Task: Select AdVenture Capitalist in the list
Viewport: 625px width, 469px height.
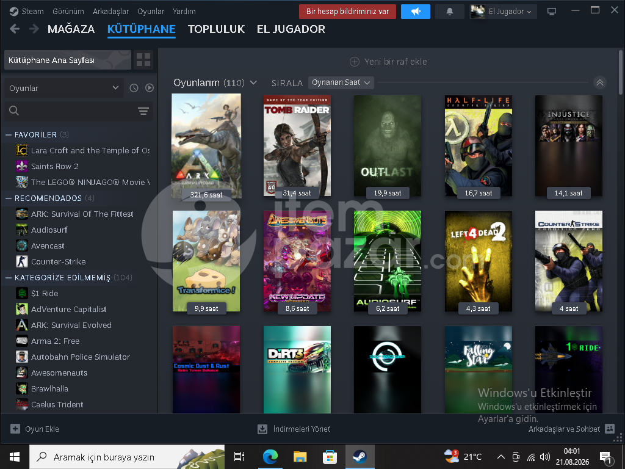Action: [x=68, y=309]
